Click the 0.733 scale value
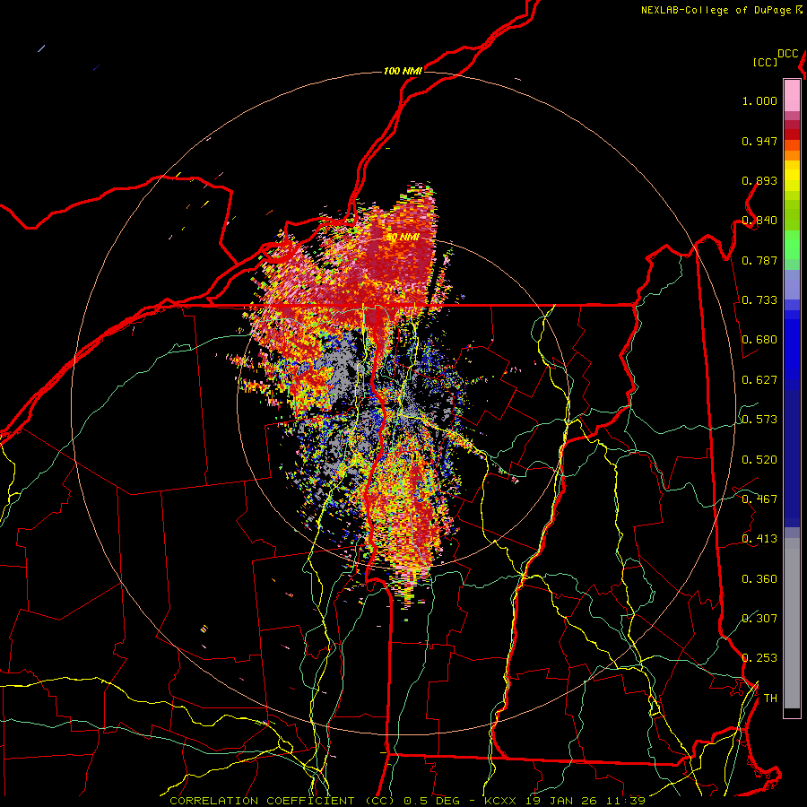This screenshot has width=807, height=807. (759, 300)
